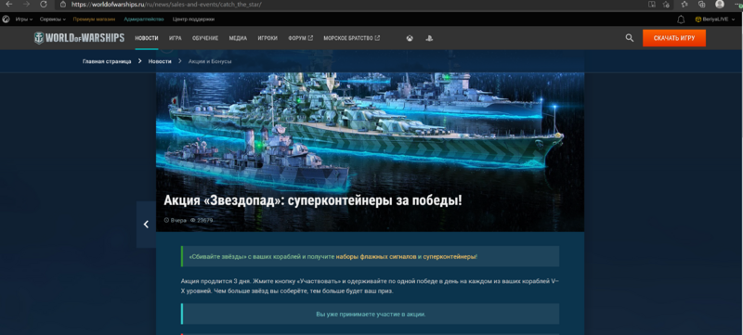Select the Игроки menu item
The width and height of the screenshot is (743, 335).
pos(267,38)
